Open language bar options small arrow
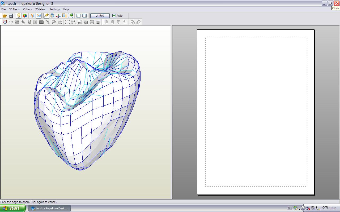This screenshot has height=212, width=340. [x=299, y=209]
